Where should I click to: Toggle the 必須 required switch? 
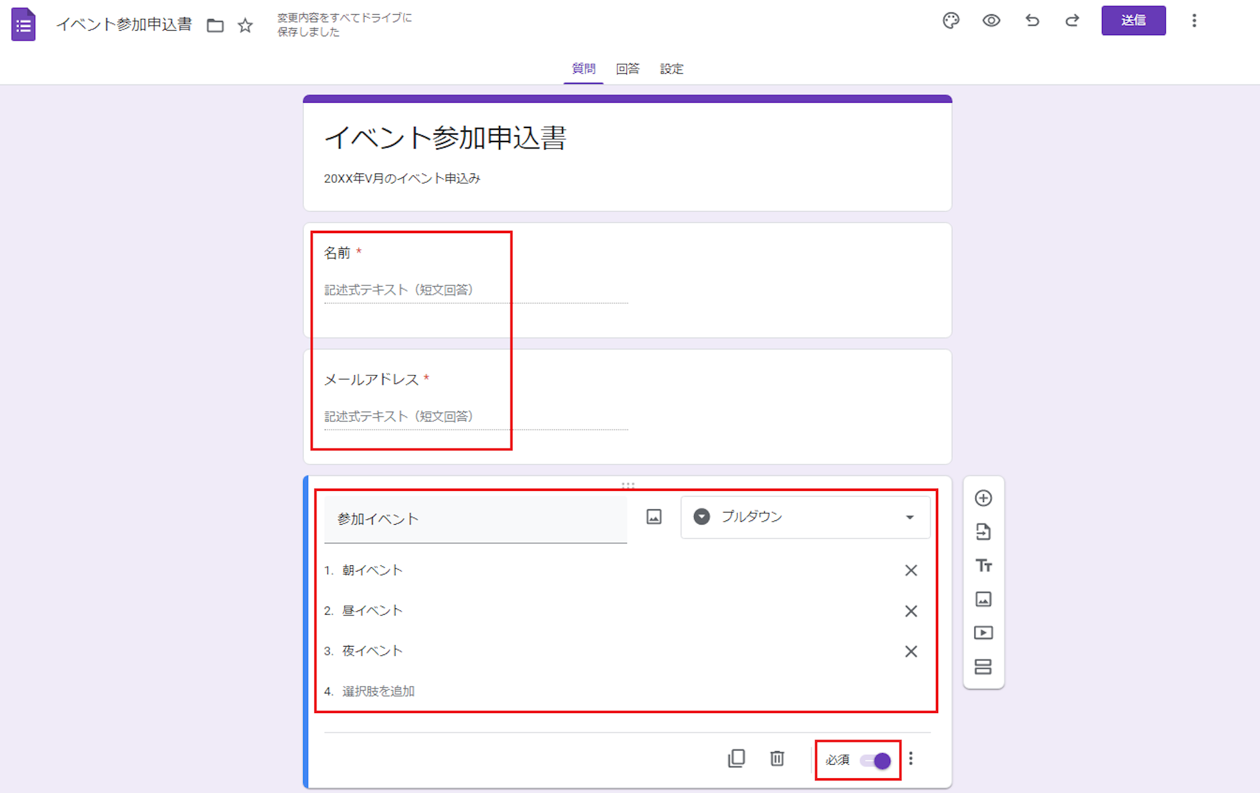coord(876,760)
